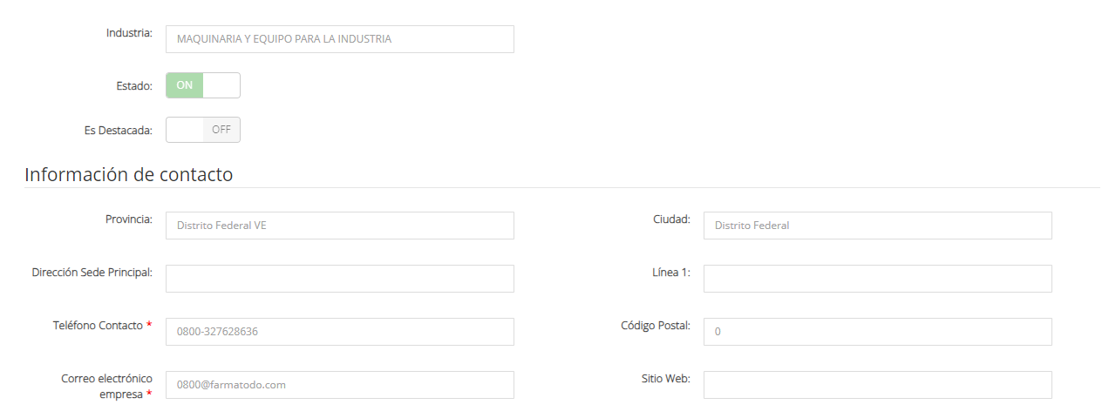Focus the Provincia input field
This screenshot has width=1109, height=418.
[x=339, y=226]
